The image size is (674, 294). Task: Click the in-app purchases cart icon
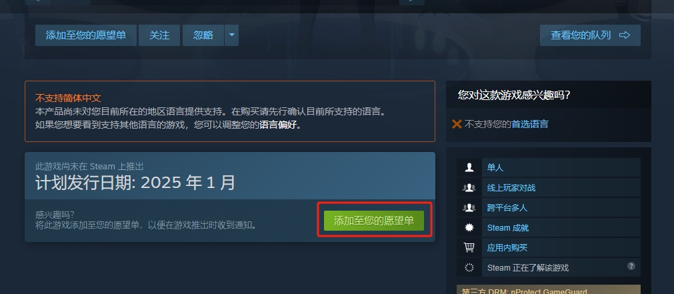tap(469, 247)
